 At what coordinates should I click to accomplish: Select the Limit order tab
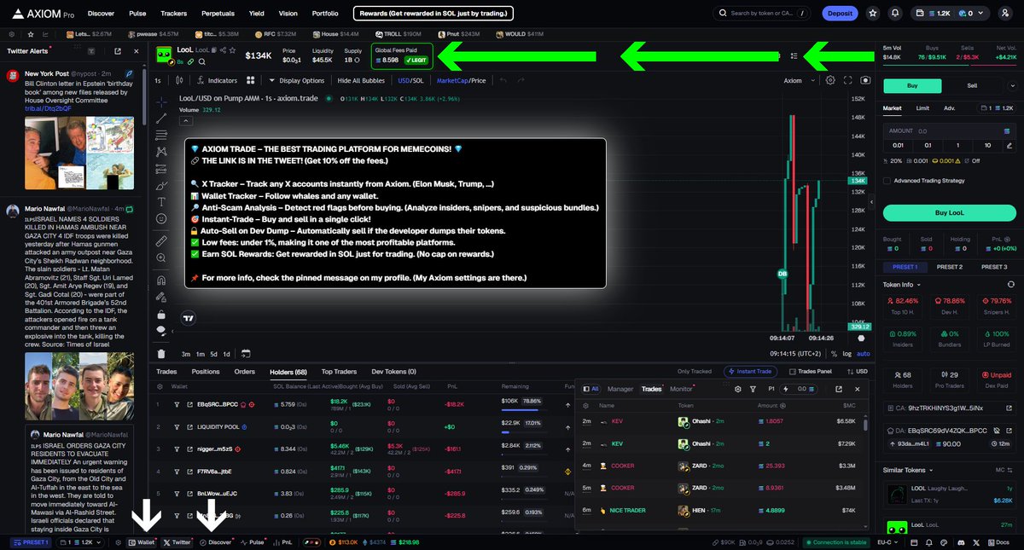click(922, 108)
